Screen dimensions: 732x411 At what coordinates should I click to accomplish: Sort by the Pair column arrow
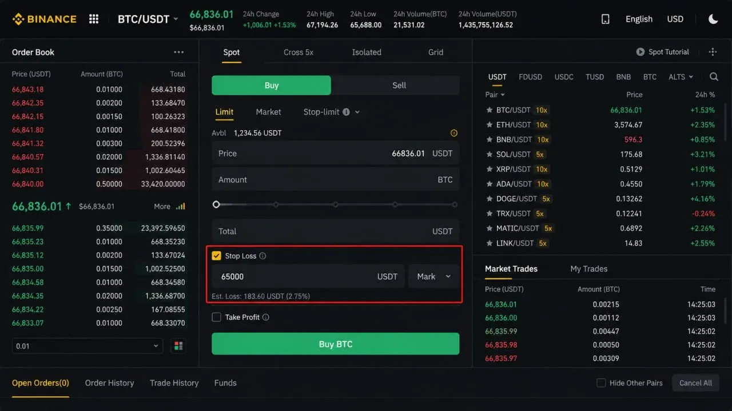click(x=503, y=95)
